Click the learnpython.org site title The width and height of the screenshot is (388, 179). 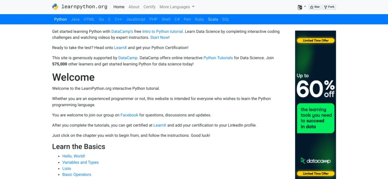click(84, 7)
